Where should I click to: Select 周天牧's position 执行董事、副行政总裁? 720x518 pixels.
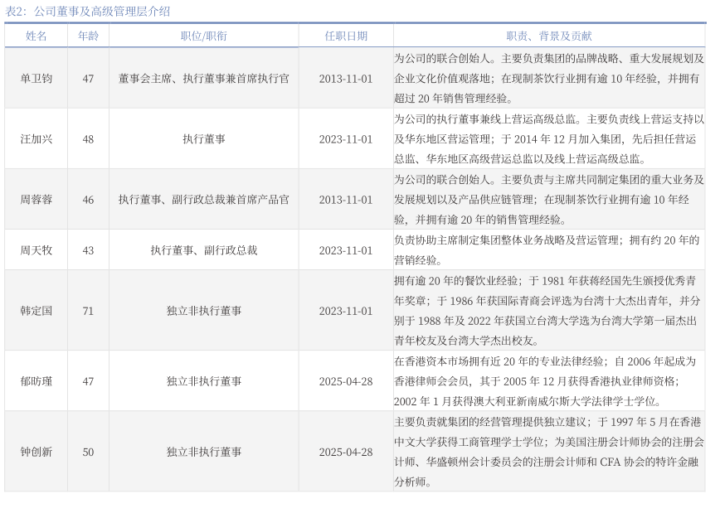click(x=203, y=250)
